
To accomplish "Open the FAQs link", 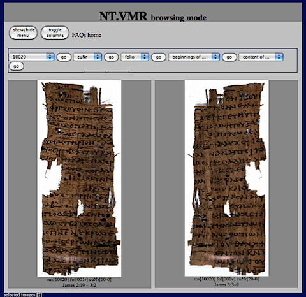I will [79, 35].
